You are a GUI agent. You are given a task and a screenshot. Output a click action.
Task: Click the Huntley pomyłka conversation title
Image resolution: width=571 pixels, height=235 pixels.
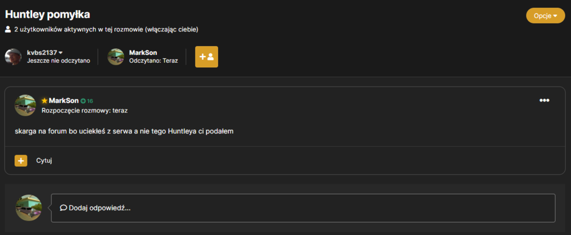47,14
